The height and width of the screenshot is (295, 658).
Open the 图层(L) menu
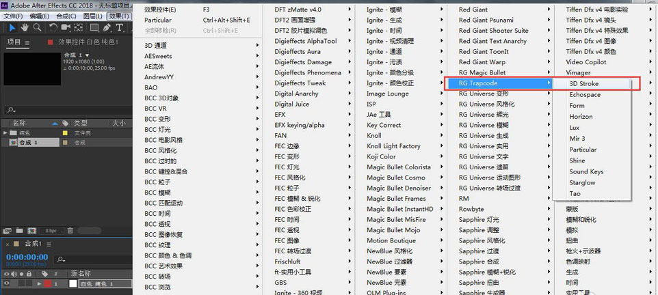pyautogui.click(x=93, y=16)
